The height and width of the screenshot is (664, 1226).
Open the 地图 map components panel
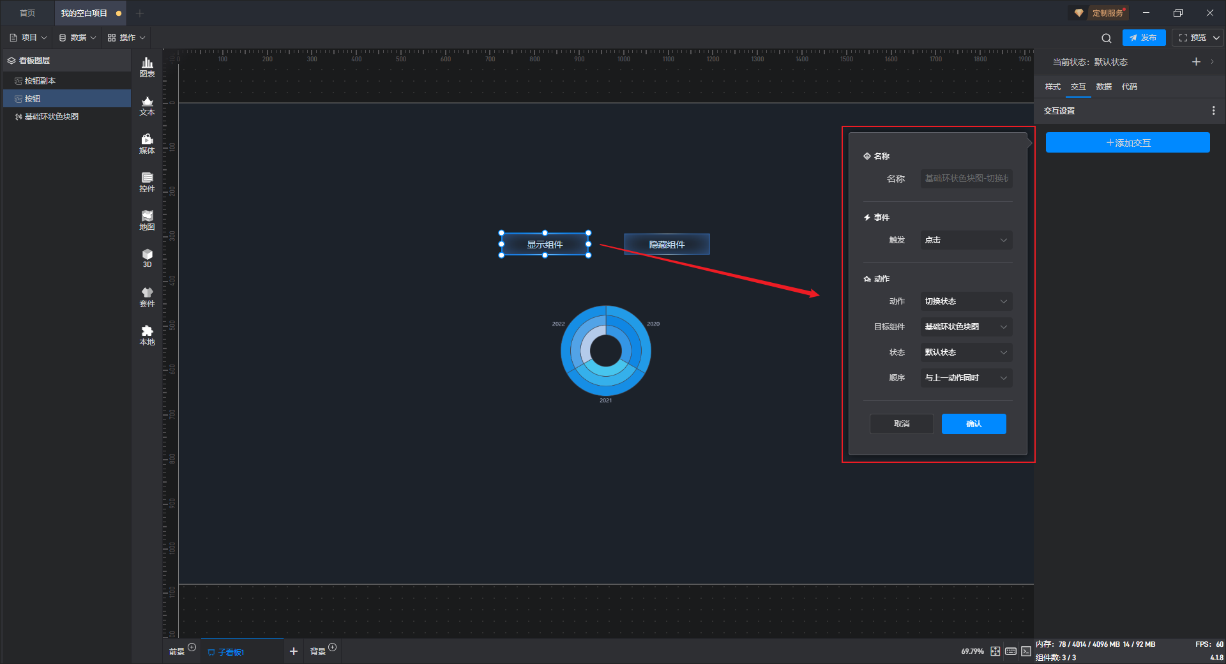pyautogui.click(x=147, y=220)
